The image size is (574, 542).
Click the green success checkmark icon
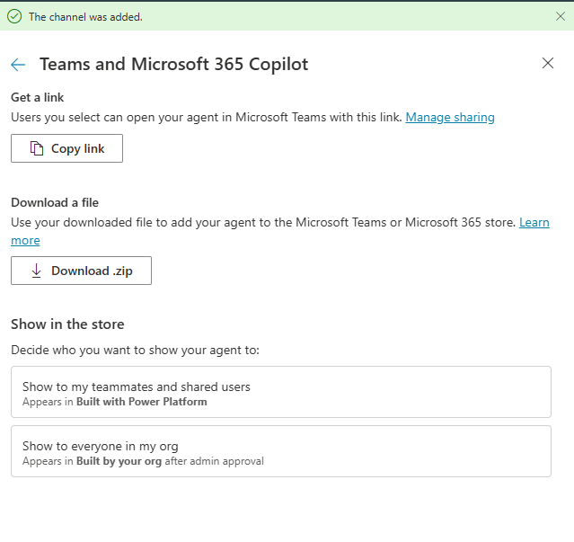coord(14,16)
